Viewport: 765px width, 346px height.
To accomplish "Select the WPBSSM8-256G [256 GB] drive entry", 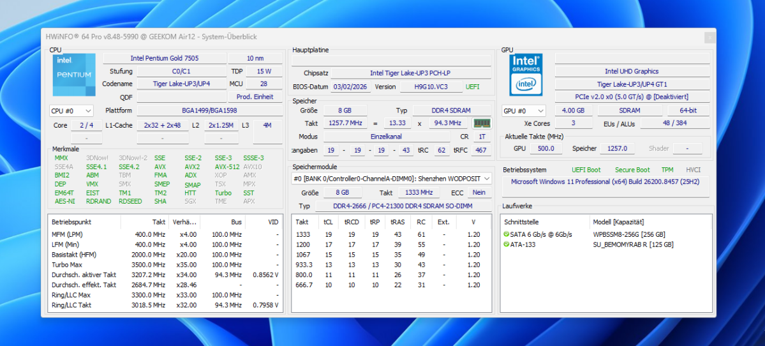I will click(629, 234).
